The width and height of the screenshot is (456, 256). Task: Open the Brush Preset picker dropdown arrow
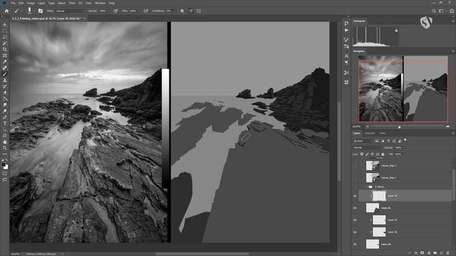34,11
